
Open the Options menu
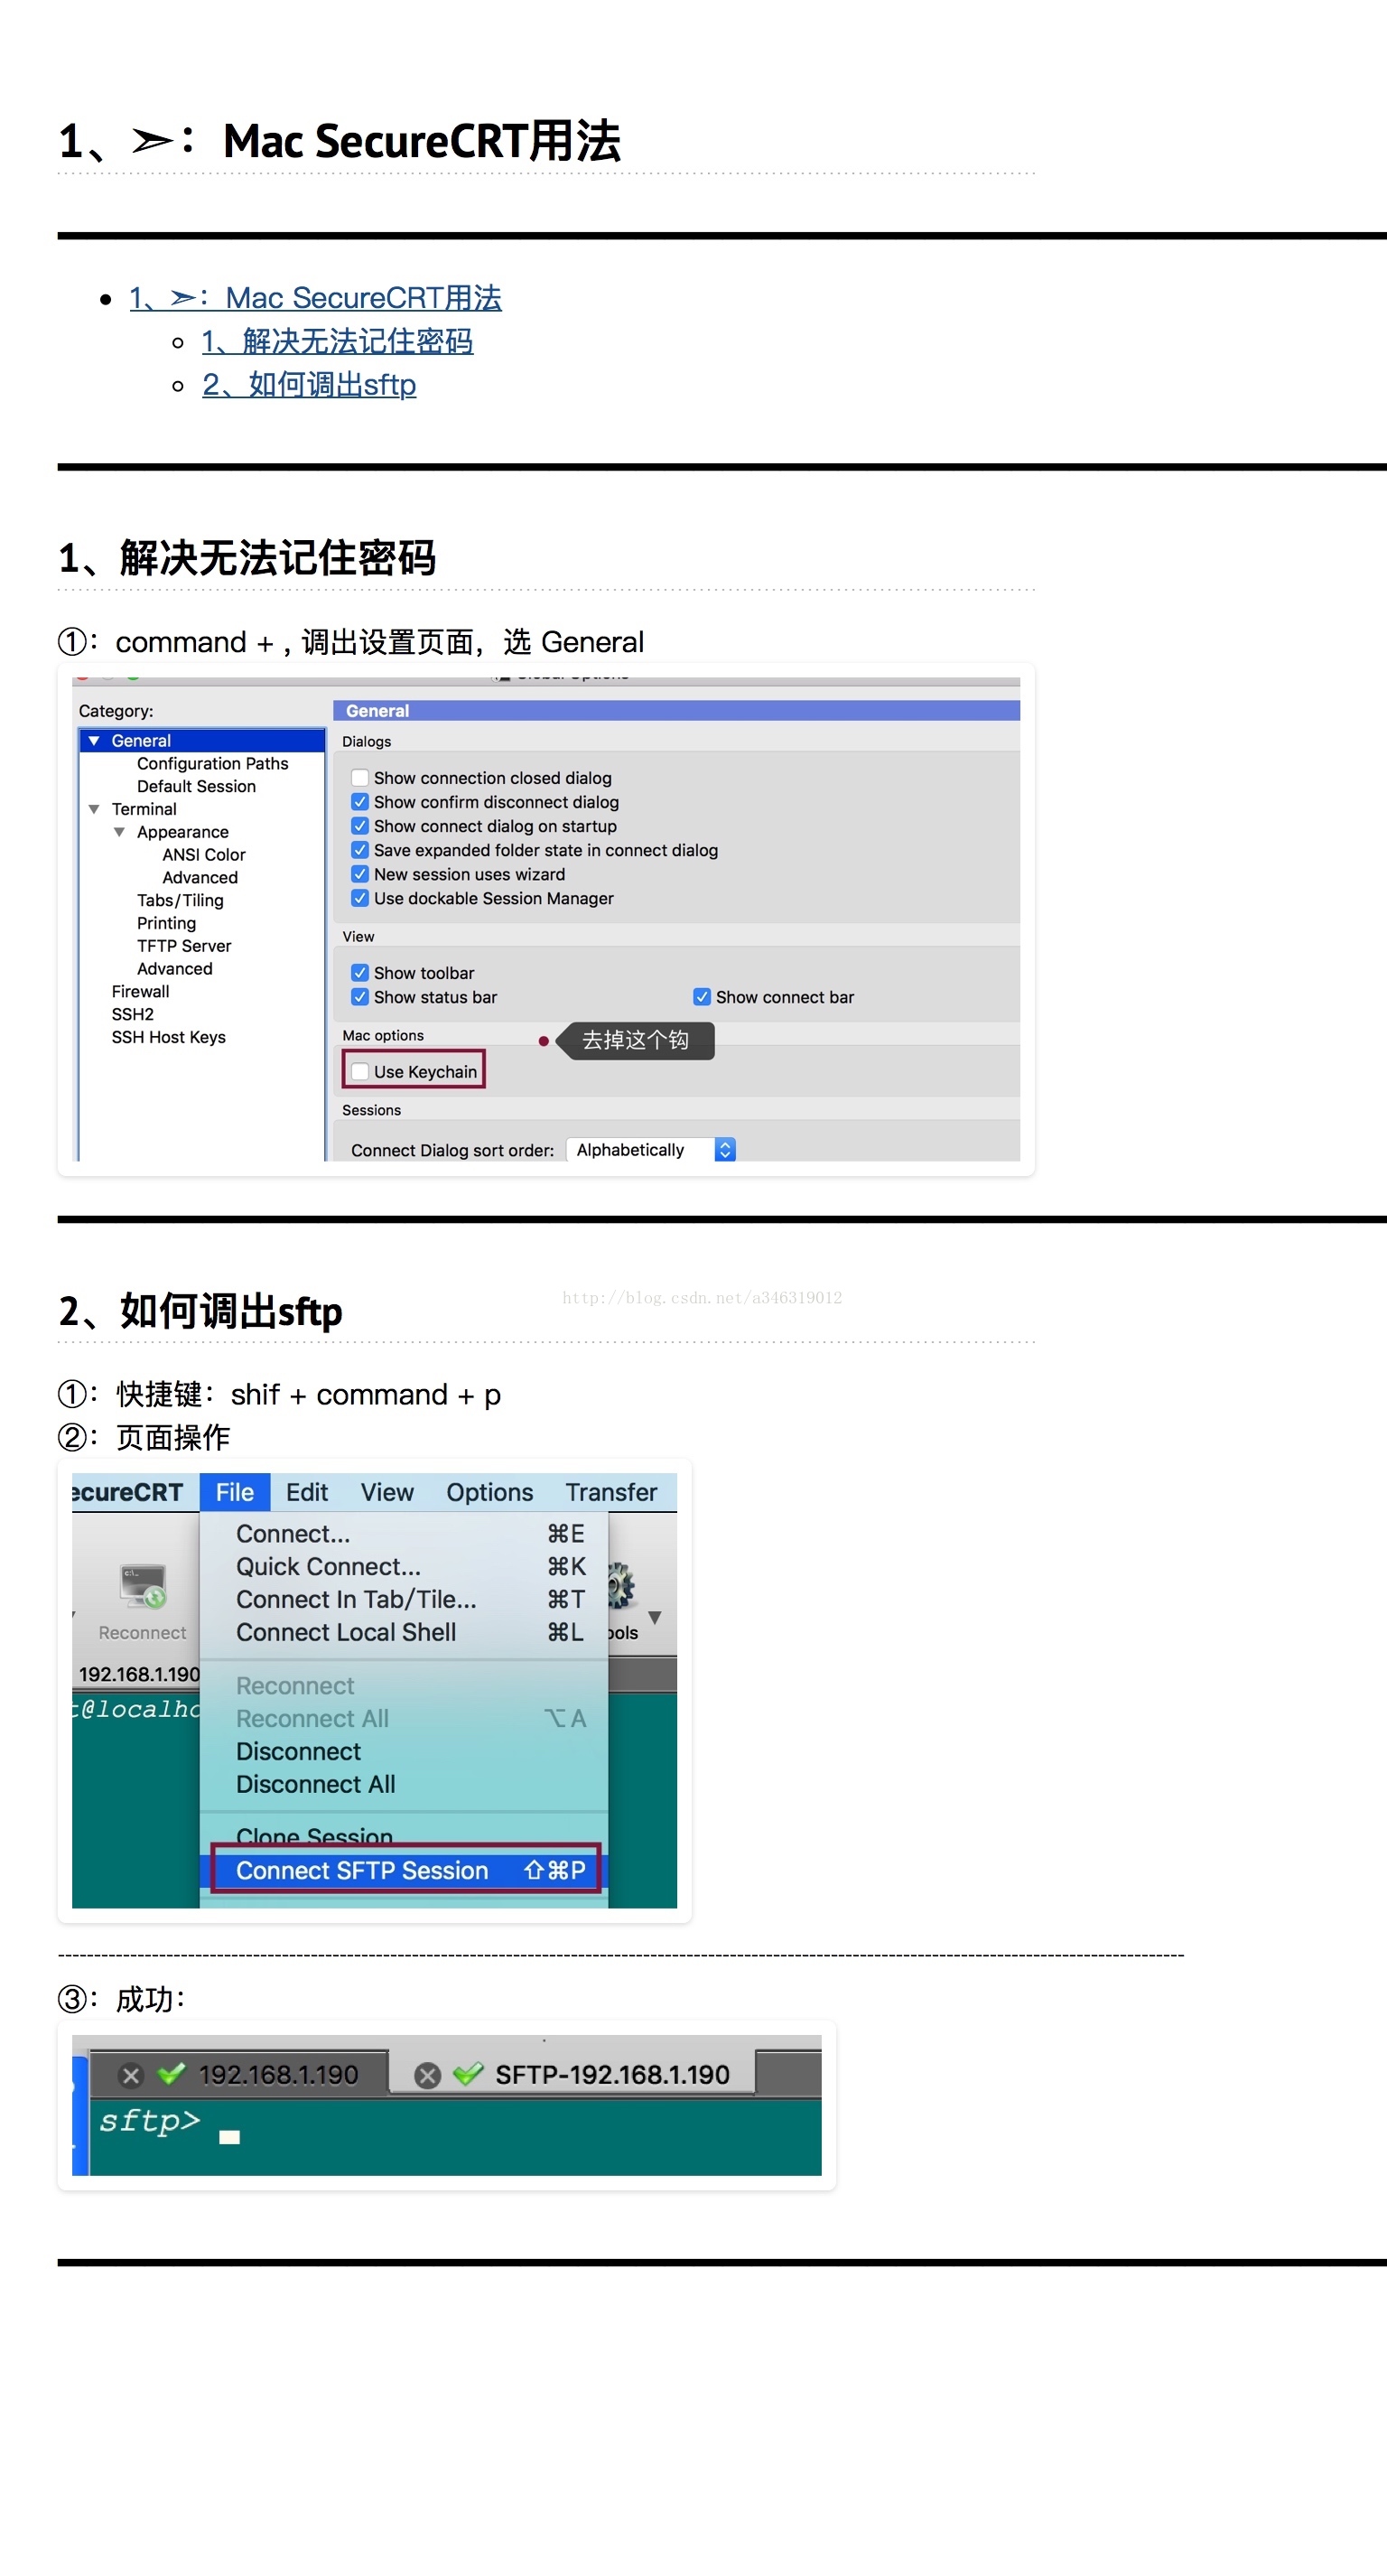coord(489,1492)
